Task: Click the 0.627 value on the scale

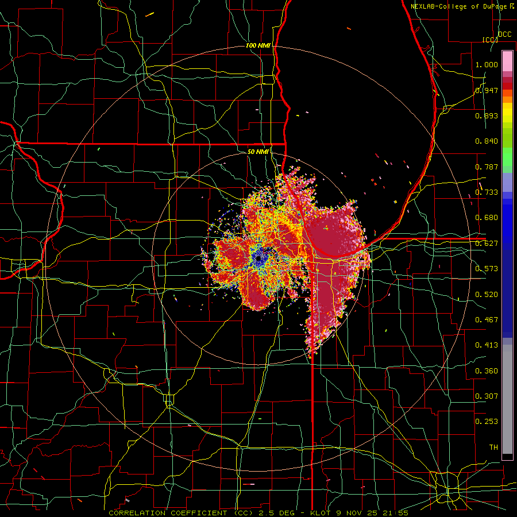Action: click(x=487, y=244)
